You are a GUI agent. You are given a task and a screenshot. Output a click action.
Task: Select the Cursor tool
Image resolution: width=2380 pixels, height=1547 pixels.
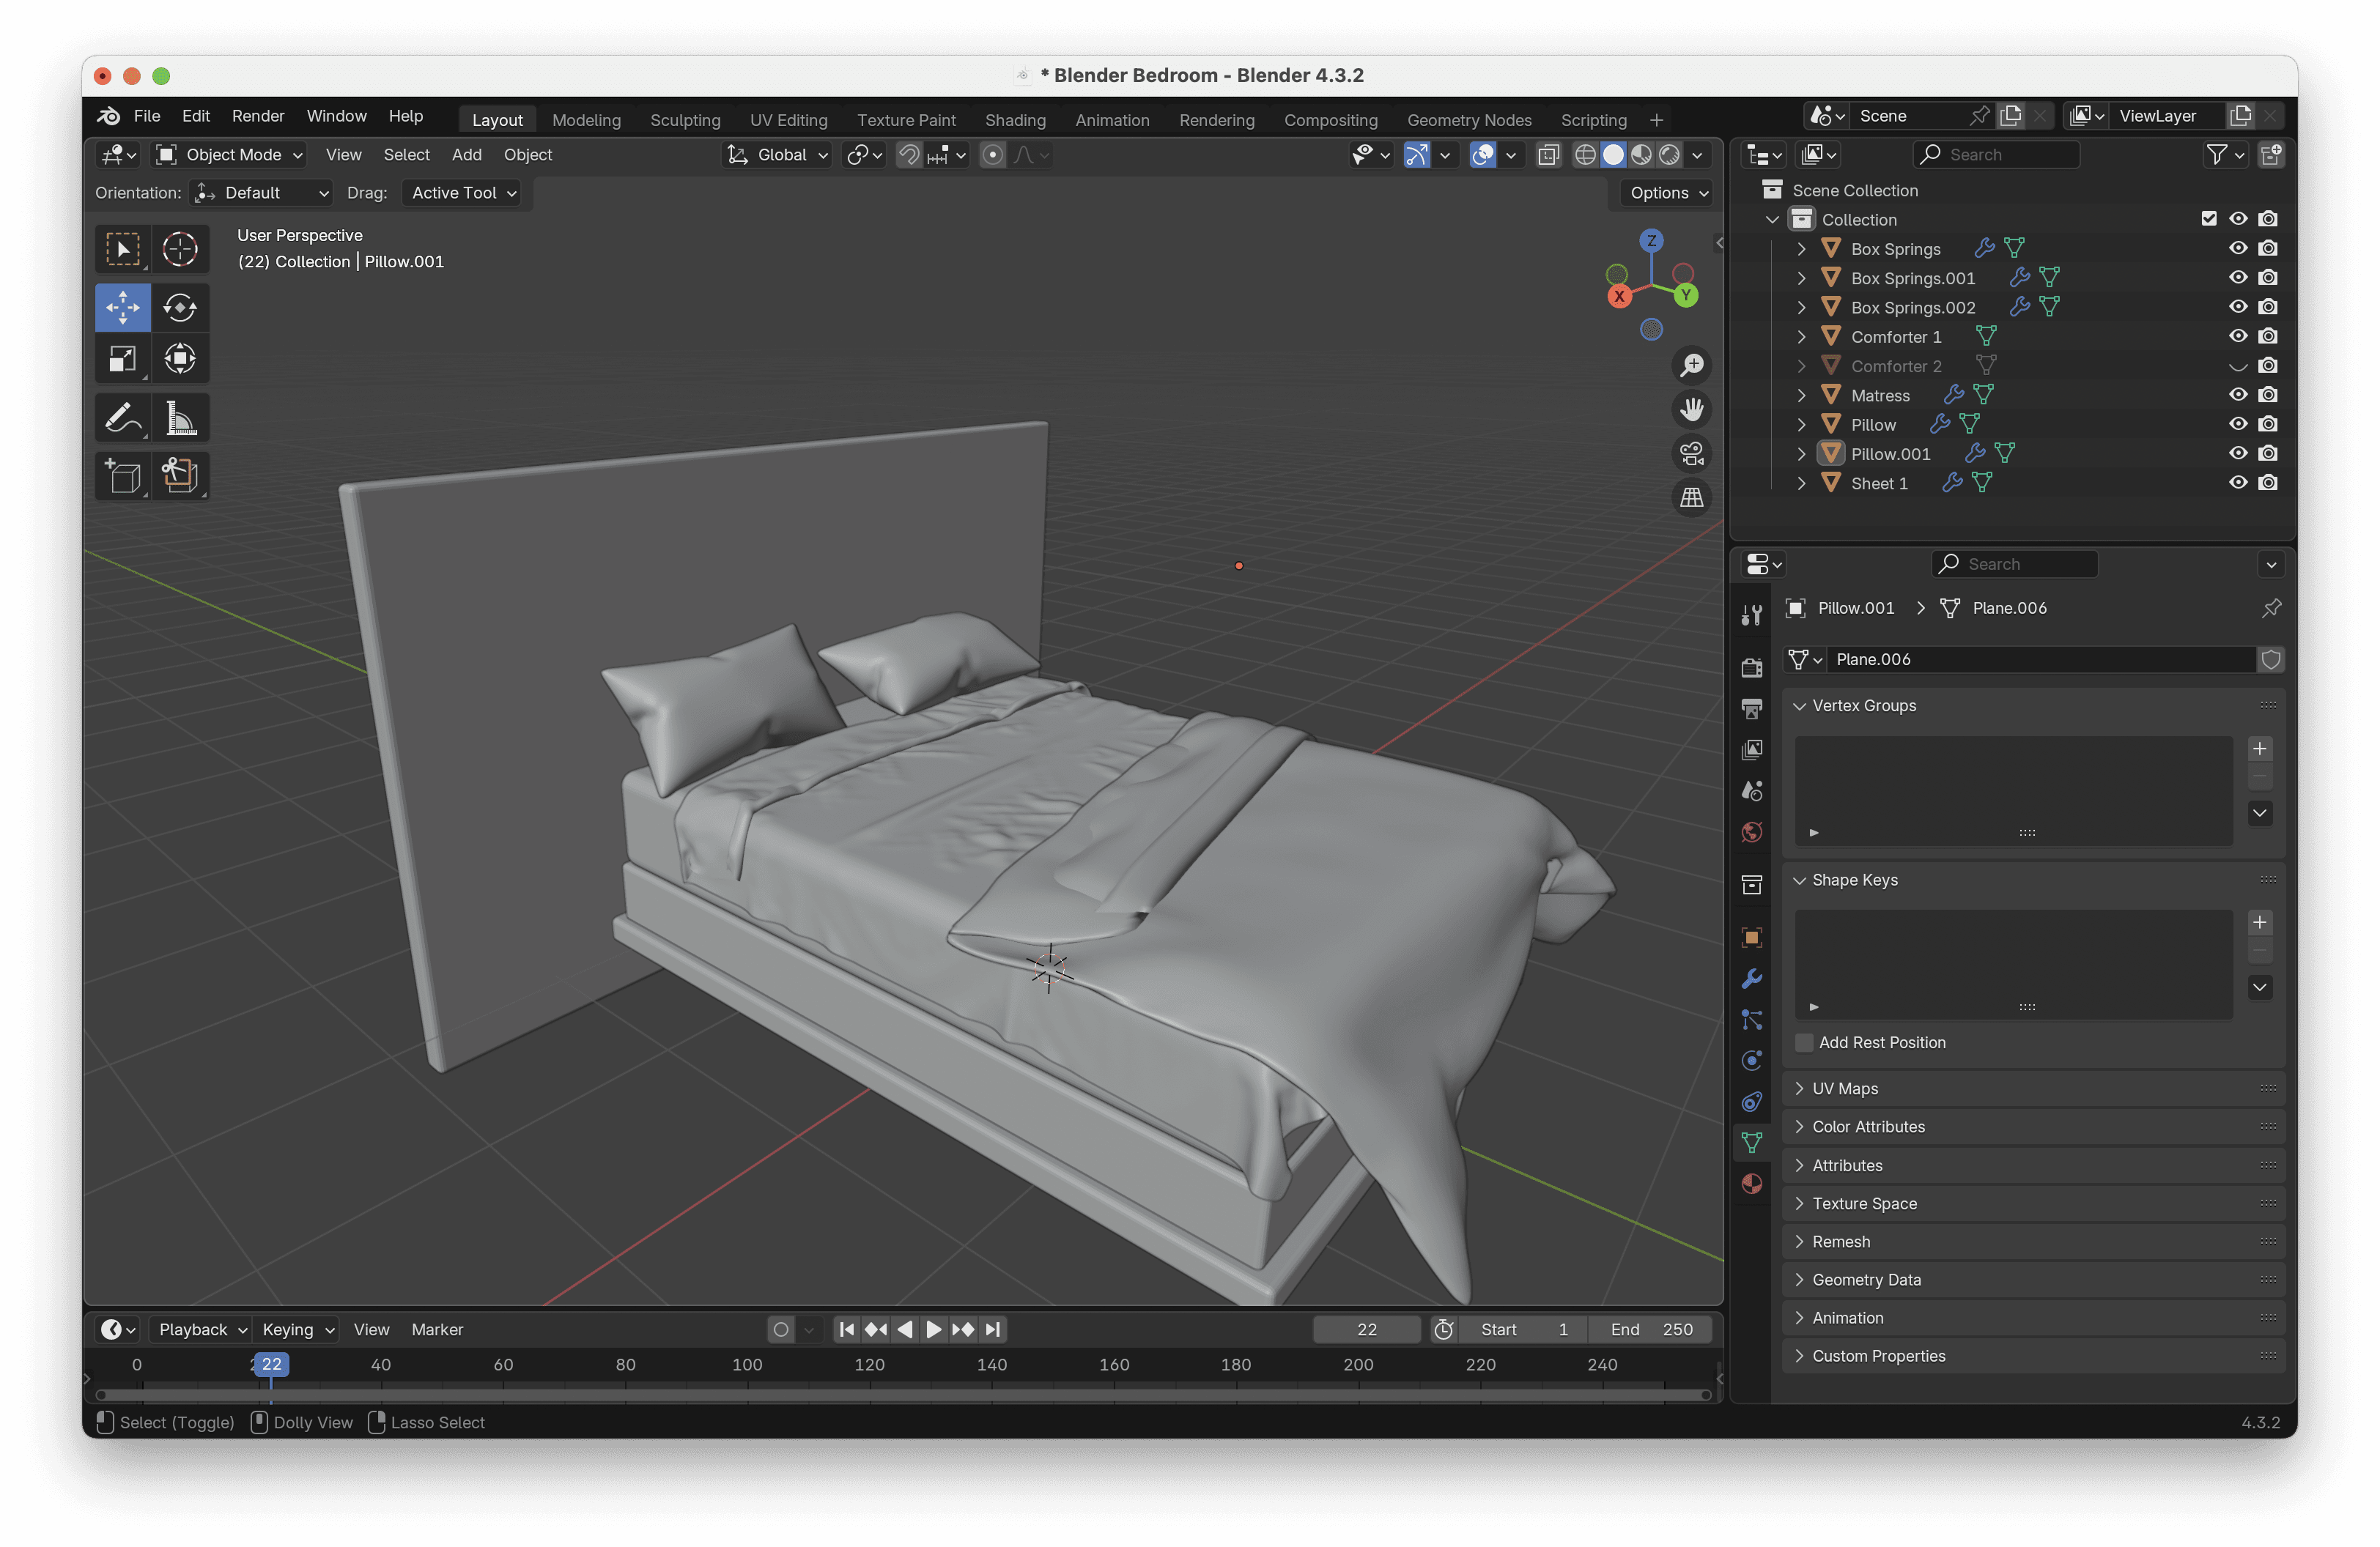pyautogui.click(x=180, y=249)
